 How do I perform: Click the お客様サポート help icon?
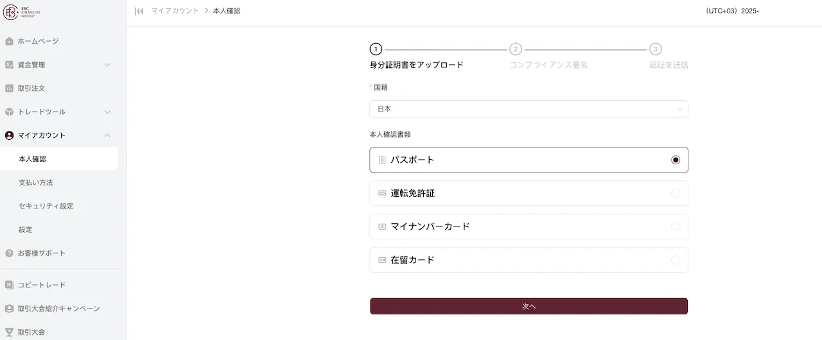coord(9,253)
